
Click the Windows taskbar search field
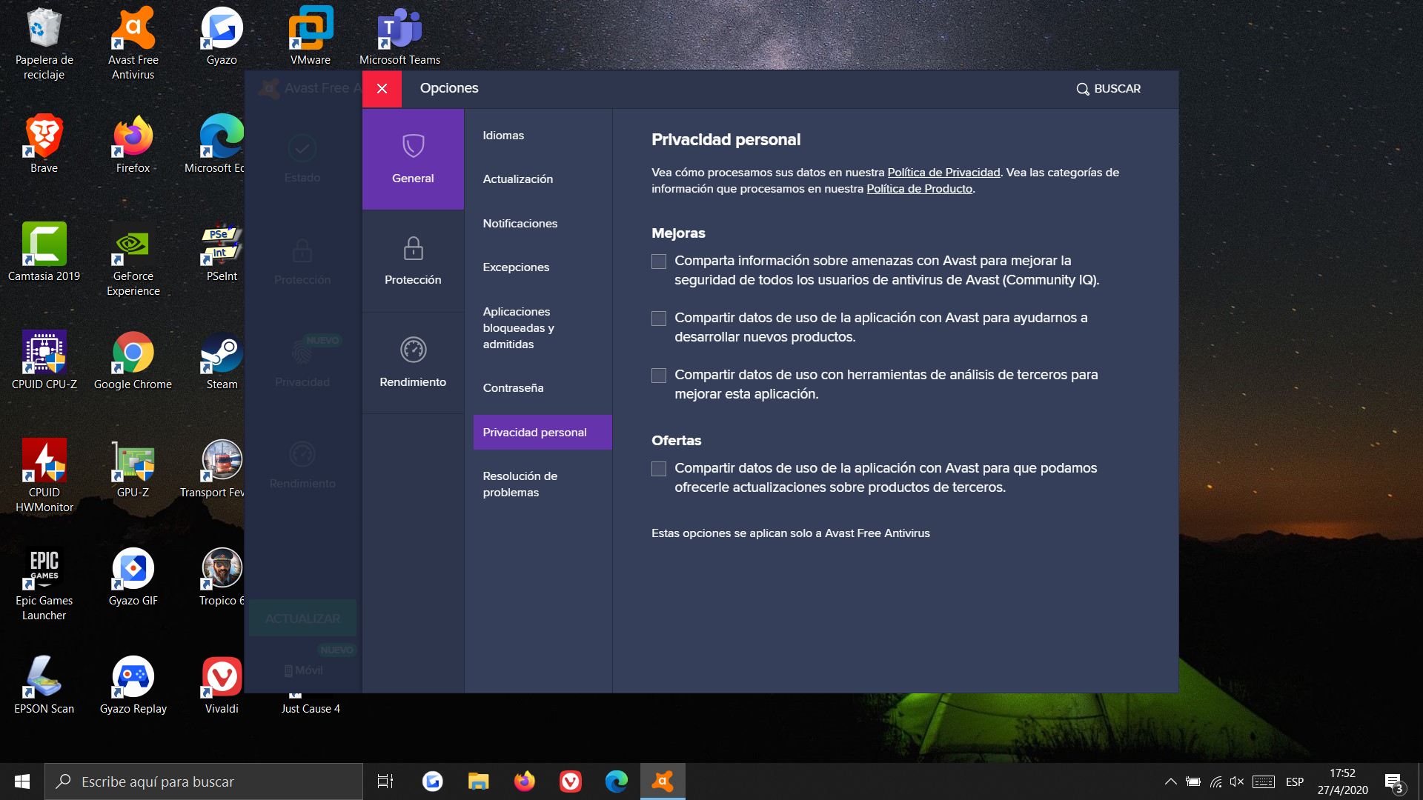204,781
